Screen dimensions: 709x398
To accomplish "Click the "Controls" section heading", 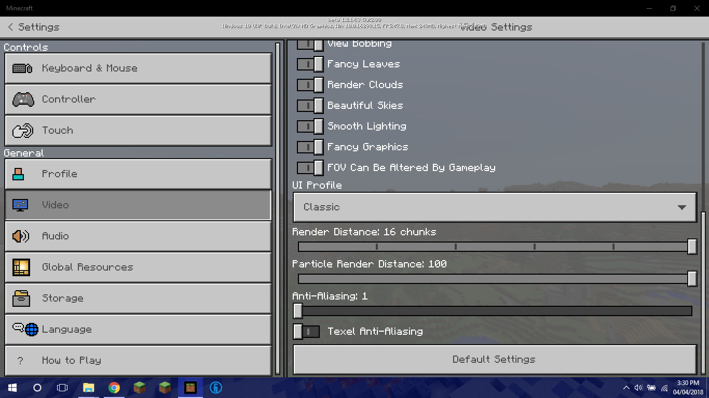I will coord(26,47).
